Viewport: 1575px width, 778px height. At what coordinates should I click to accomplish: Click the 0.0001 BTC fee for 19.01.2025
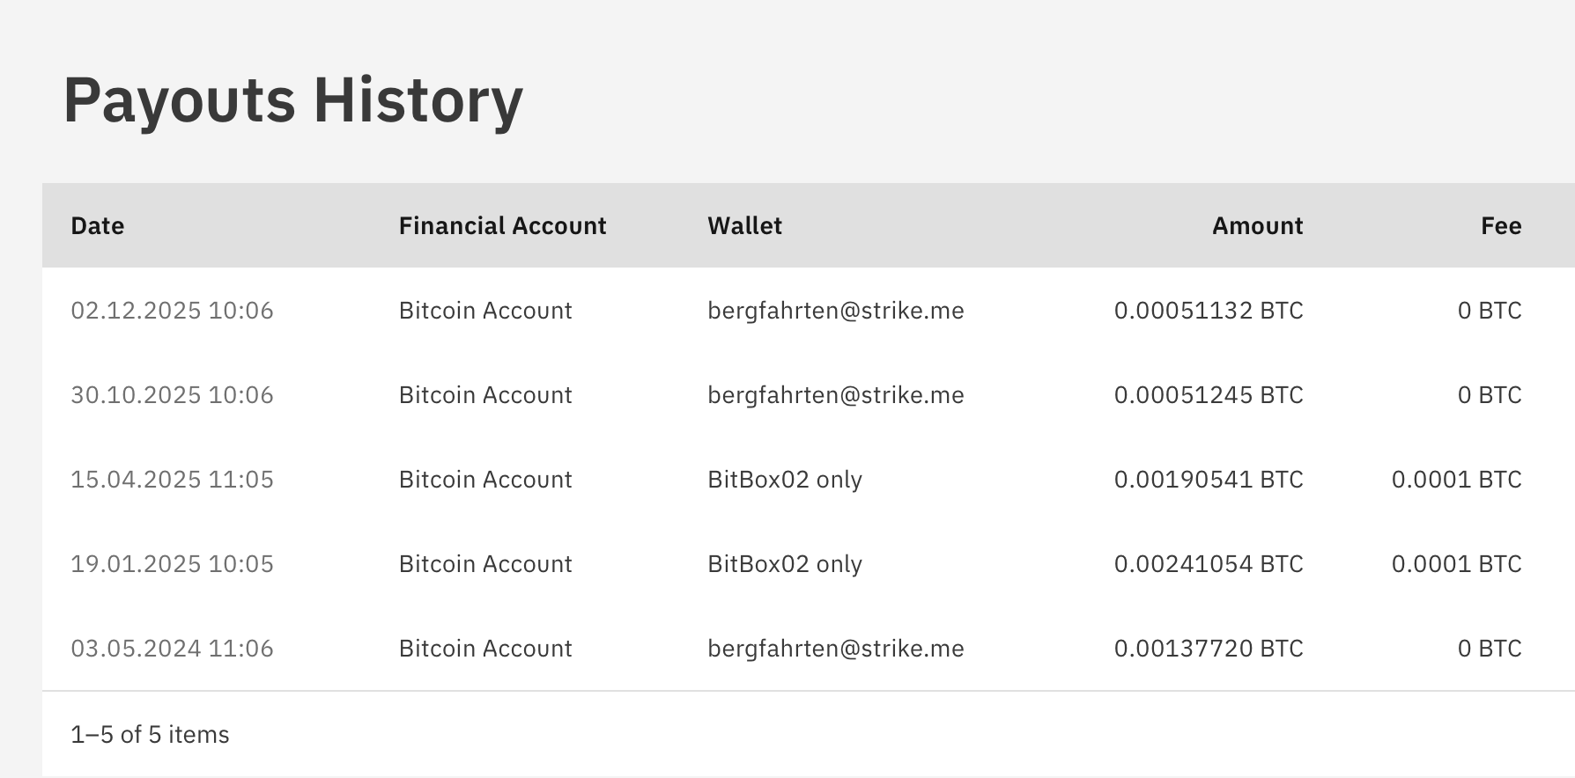click(x=1456, y=564)
